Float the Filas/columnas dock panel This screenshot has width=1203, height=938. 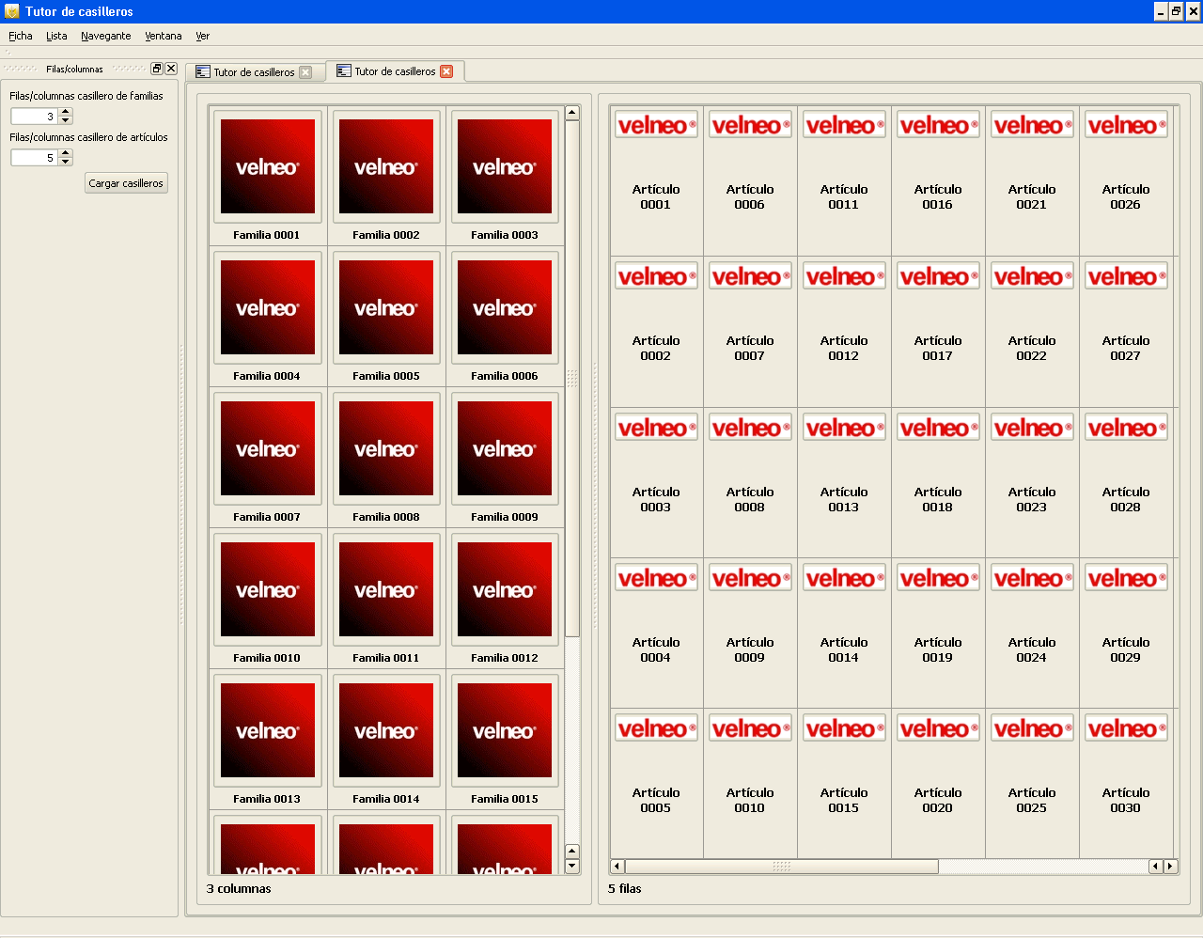tap(157, 69)
